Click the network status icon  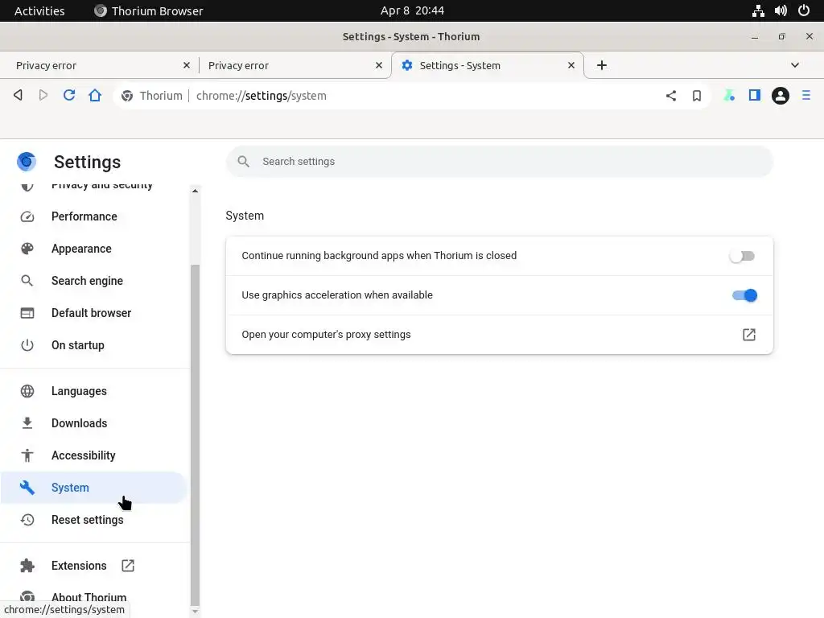758,10
